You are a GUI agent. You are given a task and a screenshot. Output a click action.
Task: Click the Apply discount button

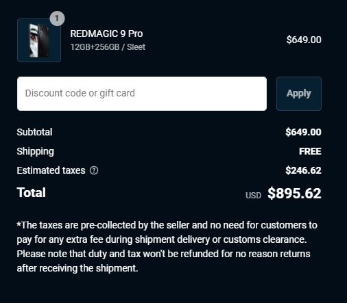point(299,94)
